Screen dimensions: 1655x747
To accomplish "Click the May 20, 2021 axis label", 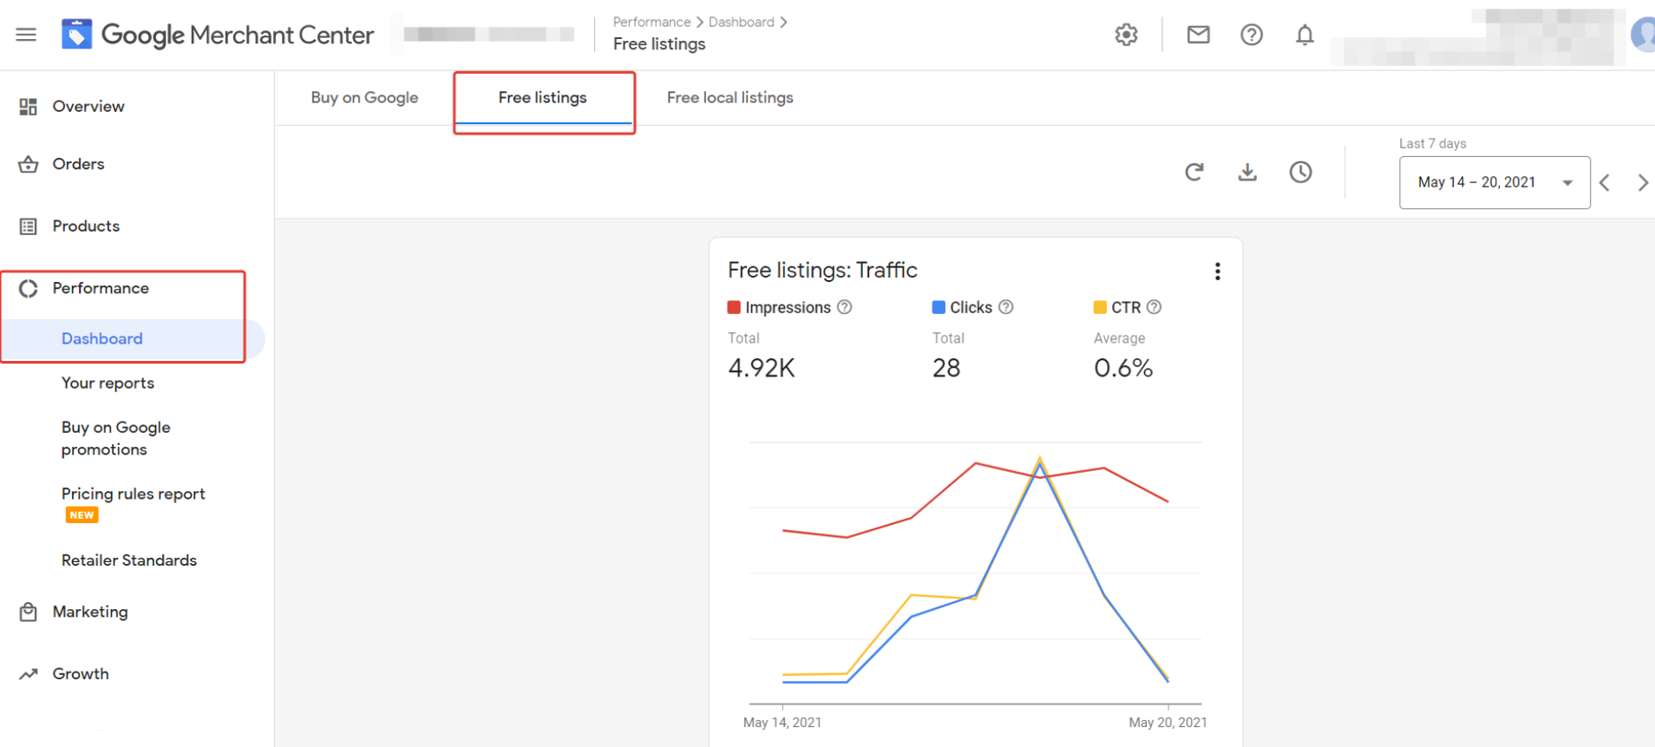I will (1168, 723).
